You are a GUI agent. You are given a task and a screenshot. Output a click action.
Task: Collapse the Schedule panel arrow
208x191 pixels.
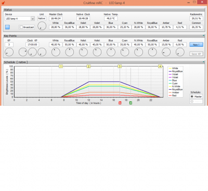204,62
